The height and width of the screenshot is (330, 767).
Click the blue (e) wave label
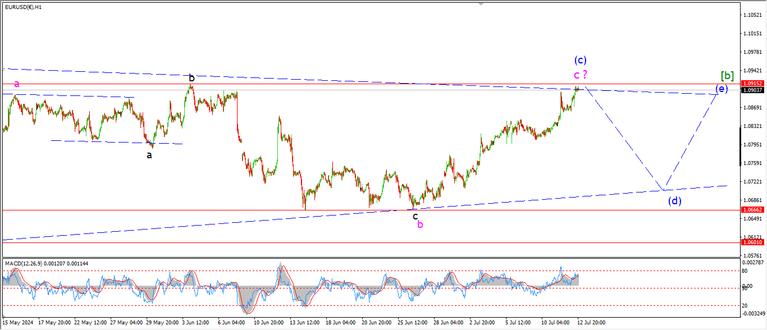click(722, 88)
